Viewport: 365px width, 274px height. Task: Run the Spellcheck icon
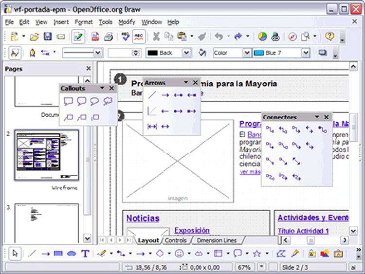[126, 37]
